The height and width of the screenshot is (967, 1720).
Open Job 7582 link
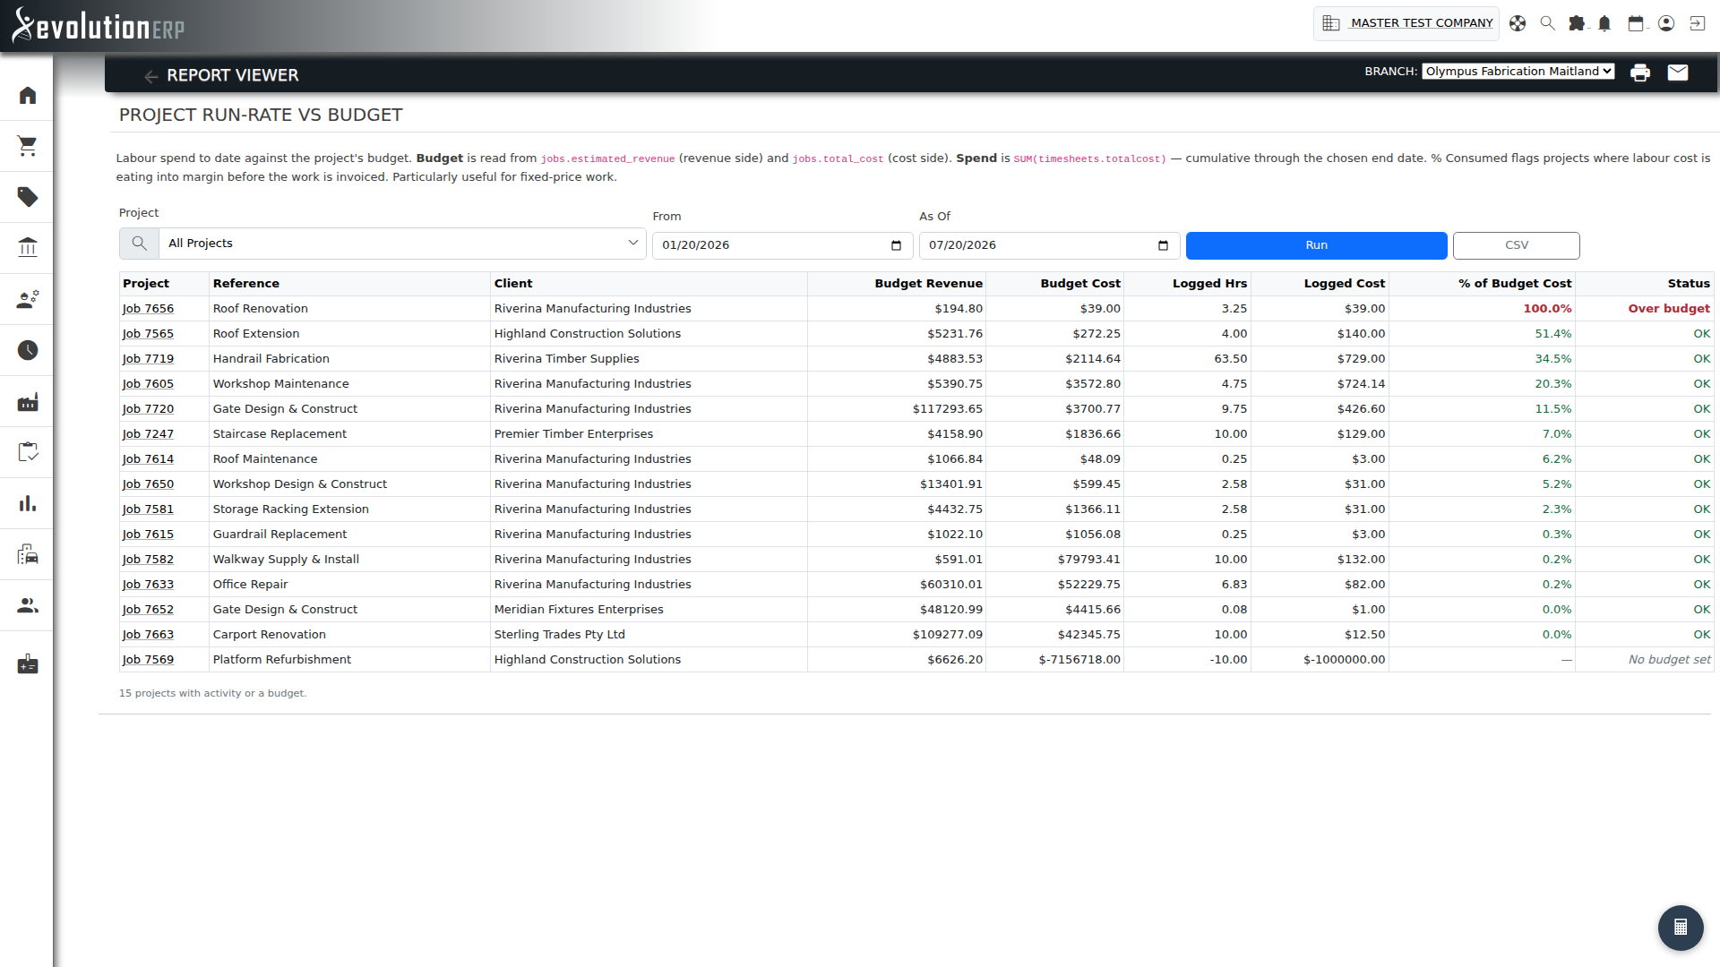point(148,560)
